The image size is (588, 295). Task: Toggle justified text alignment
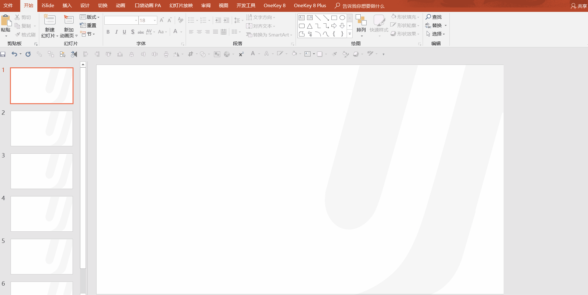coord(216,32)
